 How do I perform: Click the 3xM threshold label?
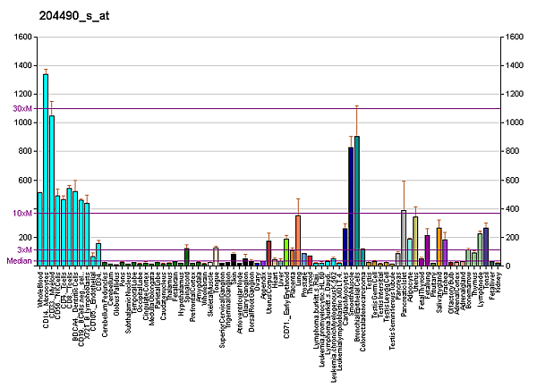[x=24, y=249]
